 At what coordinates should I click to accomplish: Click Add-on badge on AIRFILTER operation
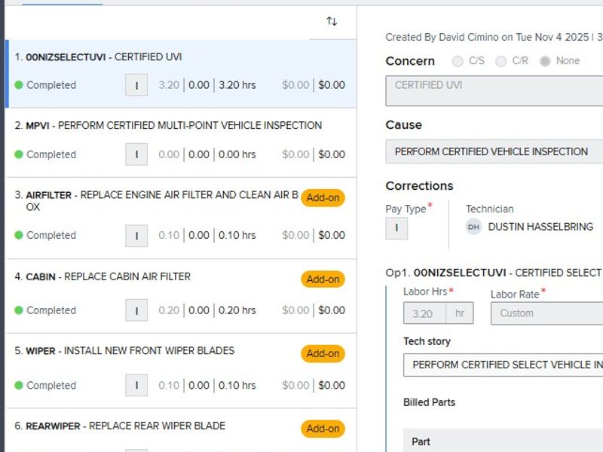(323, 198)
